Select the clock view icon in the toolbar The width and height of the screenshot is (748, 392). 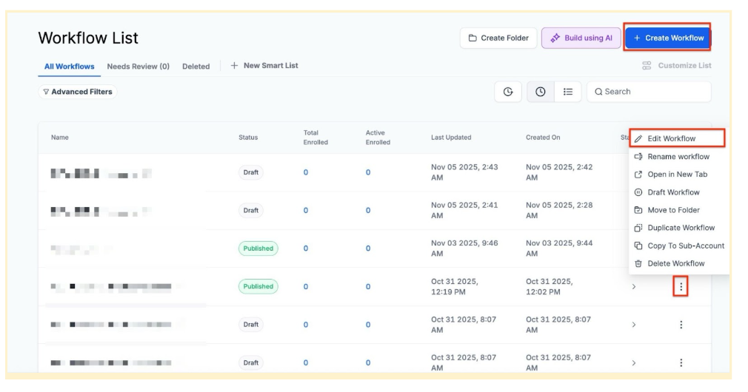(541, 92)
